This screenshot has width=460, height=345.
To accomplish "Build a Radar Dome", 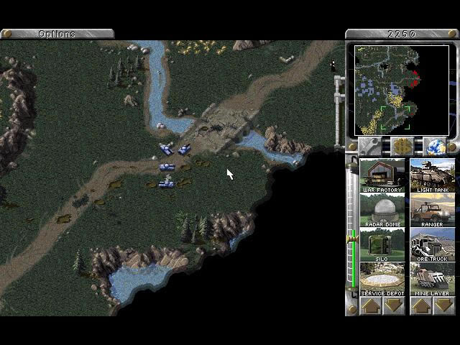I will (382, 210).
